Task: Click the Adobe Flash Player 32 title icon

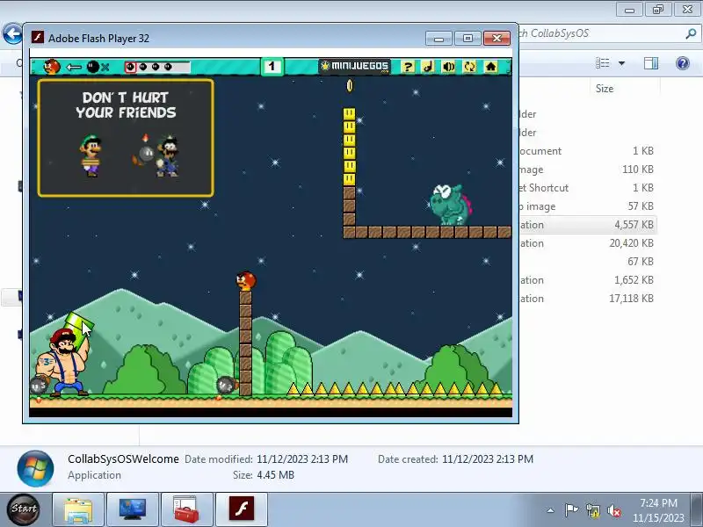Action: (x=38, y=38)
